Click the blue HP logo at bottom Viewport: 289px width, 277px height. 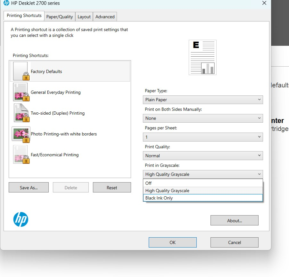tap(21, 219)
